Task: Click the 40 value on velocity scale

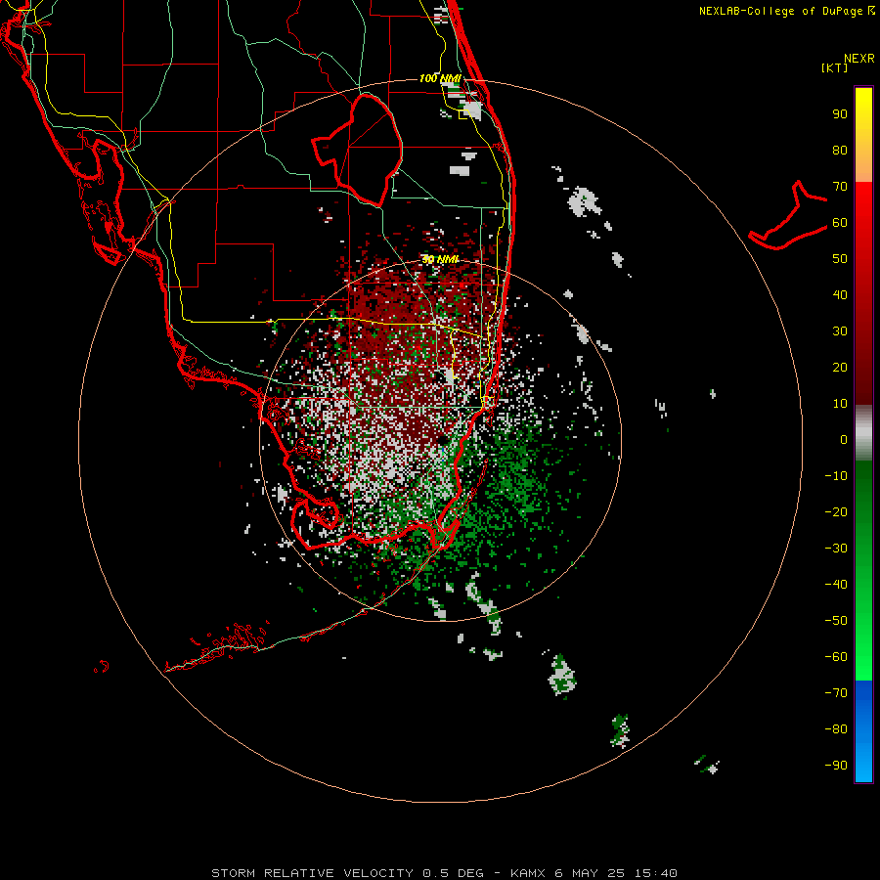Action: click(840, 295)
